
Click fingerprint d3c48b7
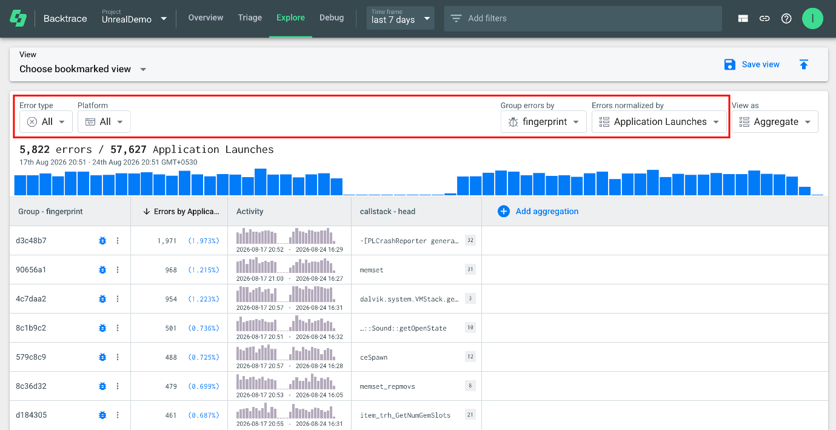(31, 241)
